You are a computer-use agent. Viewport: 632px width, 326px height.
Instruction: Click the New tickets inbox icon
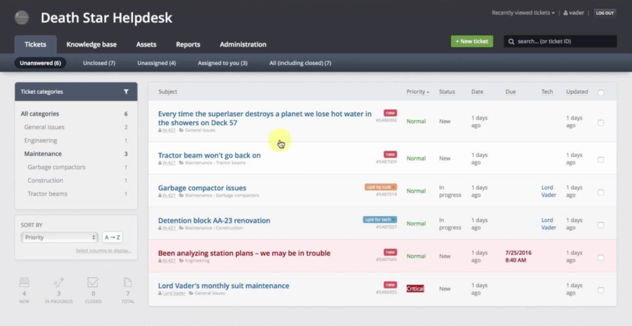pos(25,283)
